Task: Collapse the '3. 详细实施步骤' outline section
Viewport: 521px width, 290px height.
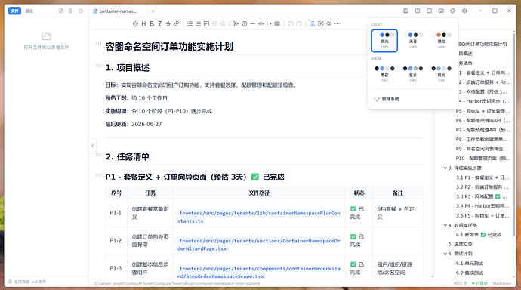Action: coord(445,168)
